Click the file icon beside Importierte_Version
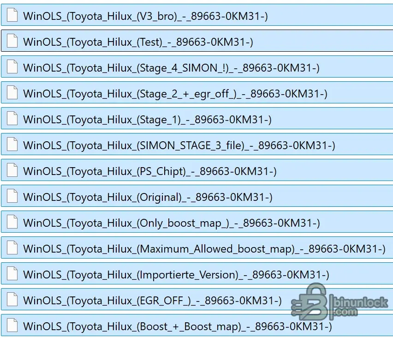 coord(12,273)
